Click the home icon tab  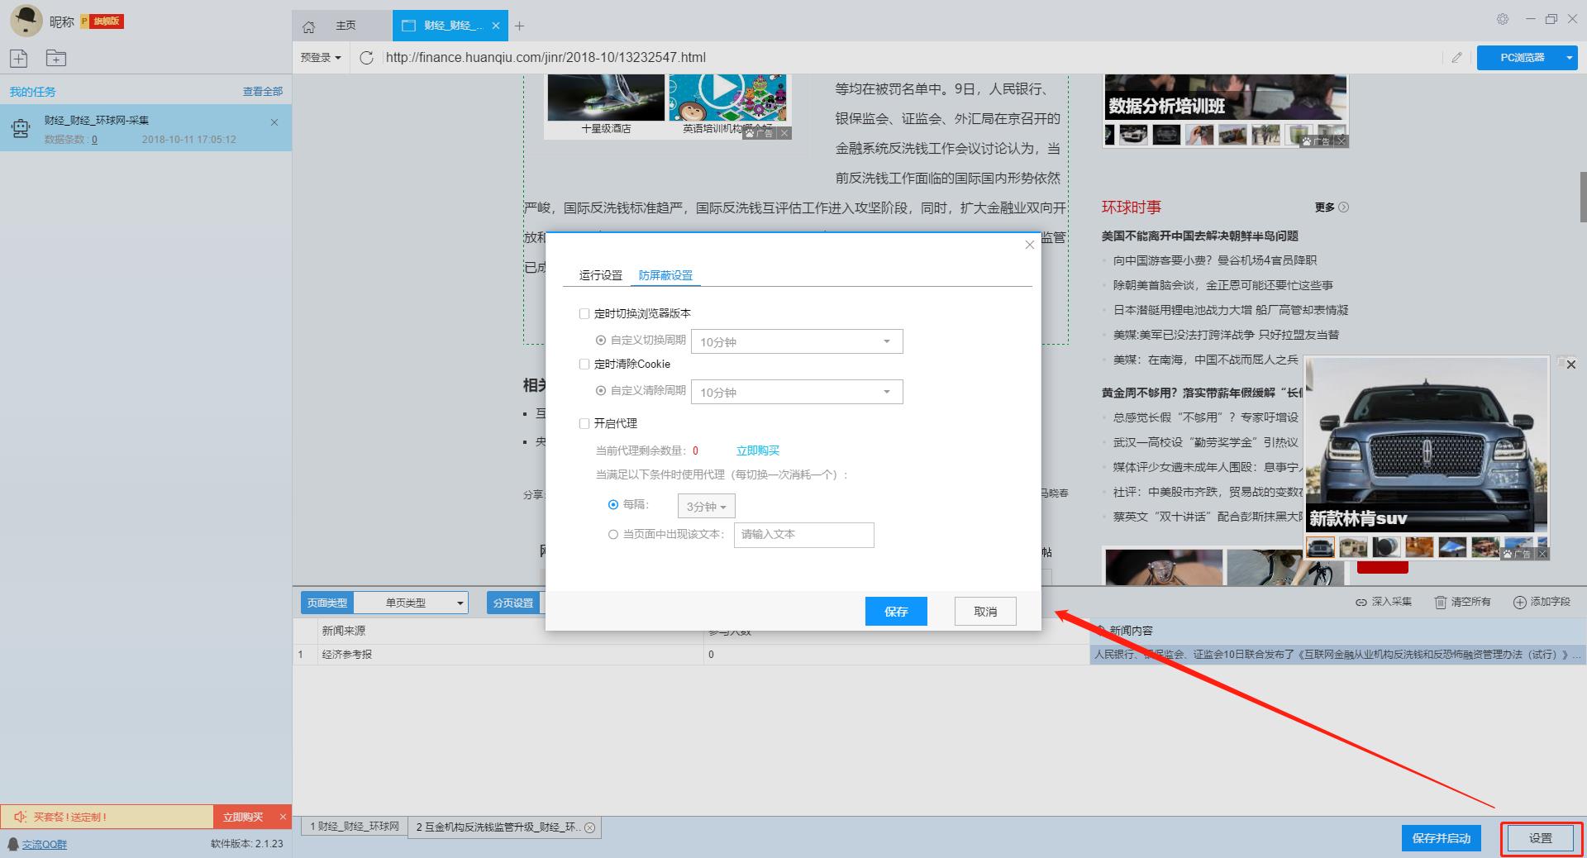pyautogui.click(x=308, y=26)
